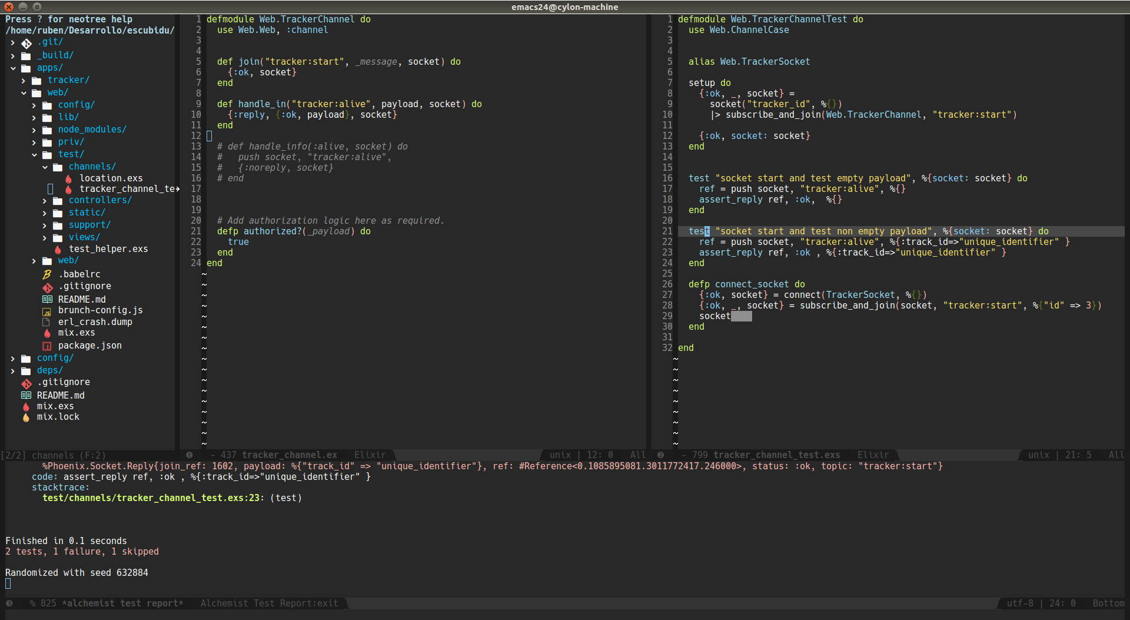This screenshot has height=620, width=1130.
Task: Click the book icon beside README.md under apps/web
Action: (47, 299)
